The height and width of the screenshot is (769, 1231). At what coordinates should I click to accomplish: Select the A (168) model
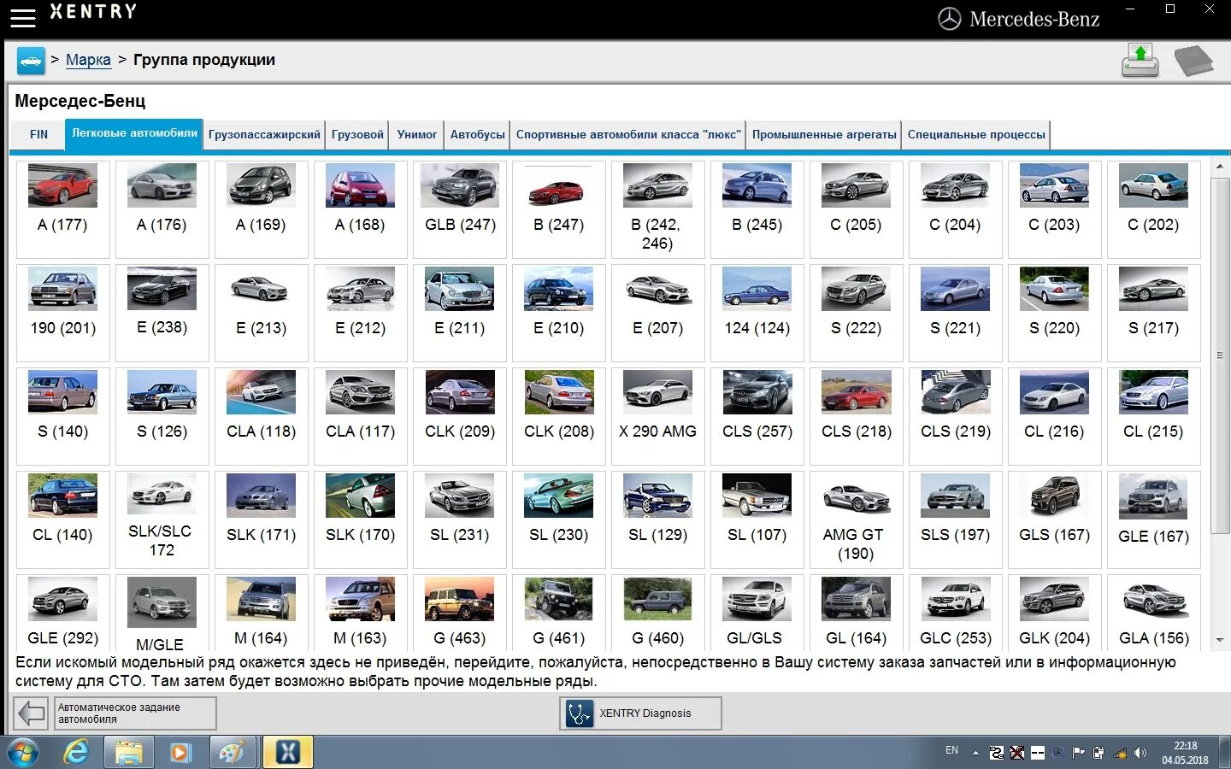[x=360, y=209]
